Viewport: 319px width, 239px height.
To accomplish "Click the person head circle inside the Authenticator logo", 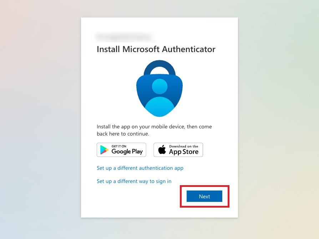I will [160, 87].
